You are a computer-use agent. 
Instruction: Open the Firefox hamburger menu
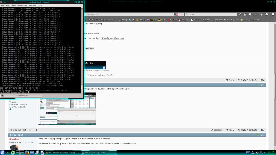[272, 15]
